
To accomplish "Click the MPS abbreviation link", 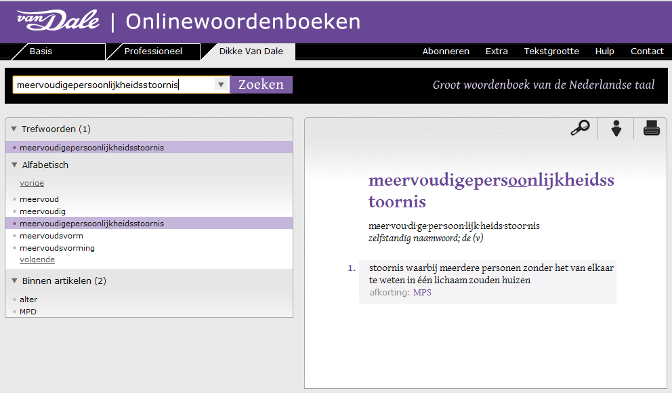I will (422, 292).
